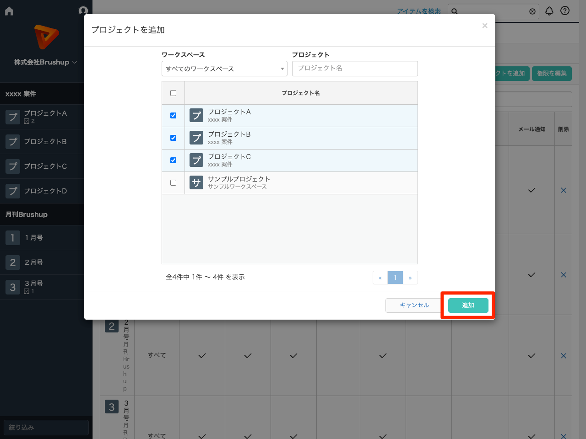This screenshot has height=439, width=586.
Task: Click the 1月号 number icon in sidebar
Action: pos(13,238)
